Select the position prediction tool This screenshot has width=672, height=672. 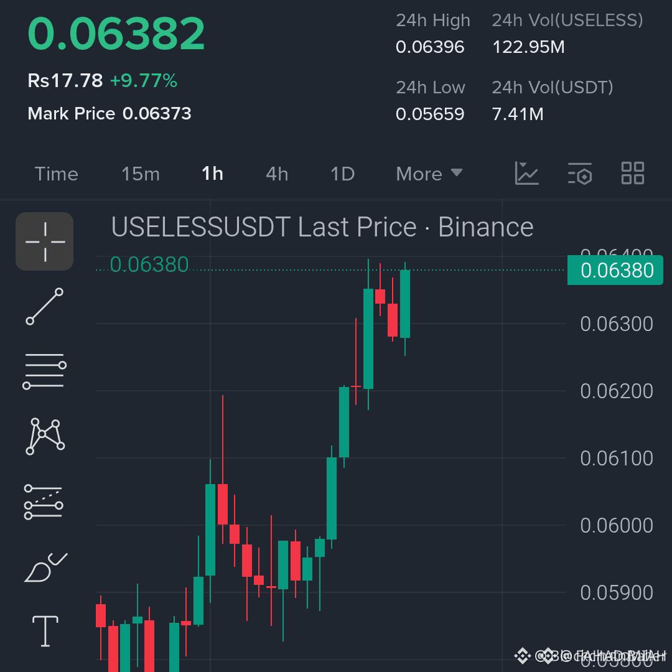tap(44, 502)
